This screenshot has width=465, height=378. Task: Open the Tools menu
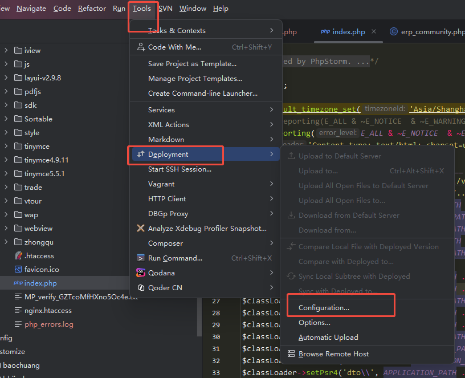click(x=142, y=9)
